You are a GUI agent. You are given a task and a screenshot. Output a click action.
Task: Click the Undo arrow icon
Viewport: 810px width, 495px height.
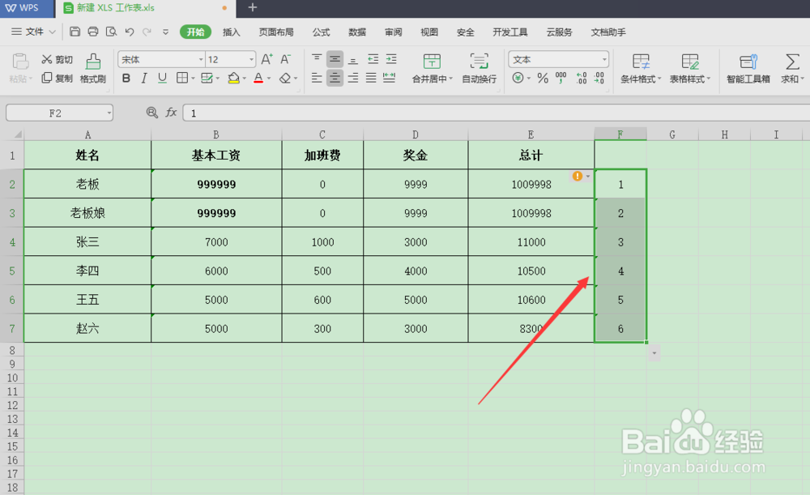[x=129, y=32]
